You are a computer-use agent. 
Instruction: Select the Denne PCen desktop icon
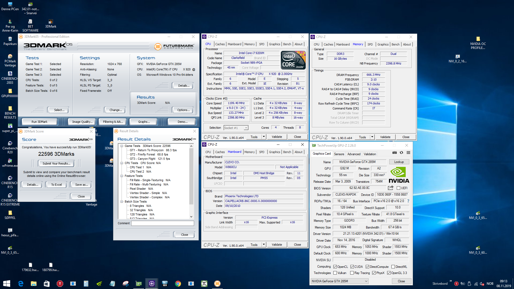click(10, 6)
